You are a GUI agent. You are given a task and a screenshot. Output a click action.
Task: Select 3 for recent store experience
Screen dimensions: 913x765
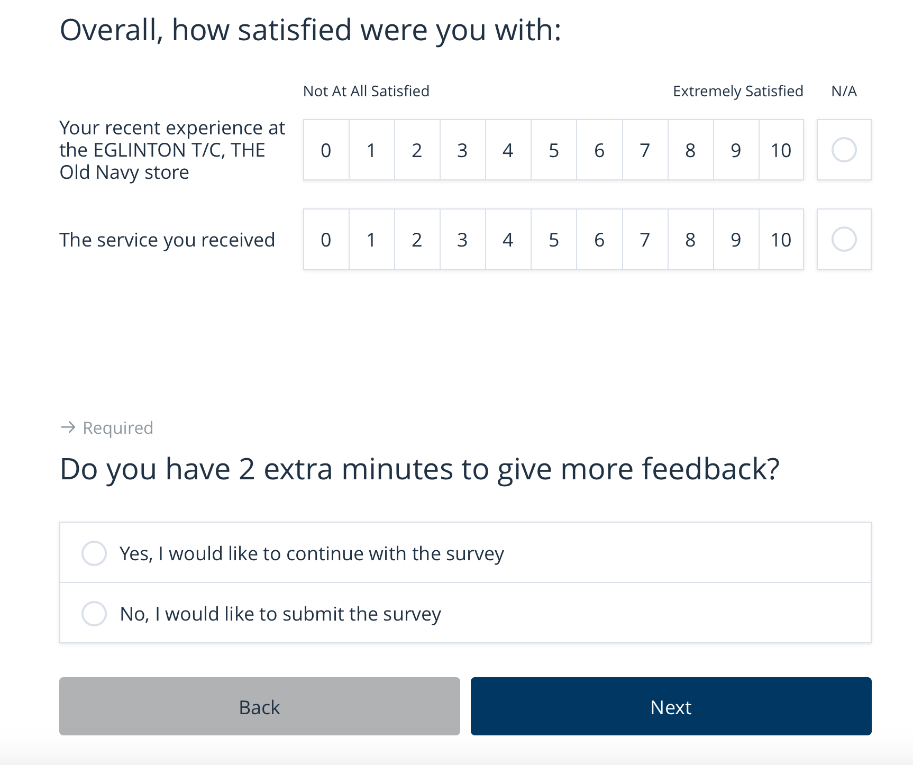coord(462,150)
